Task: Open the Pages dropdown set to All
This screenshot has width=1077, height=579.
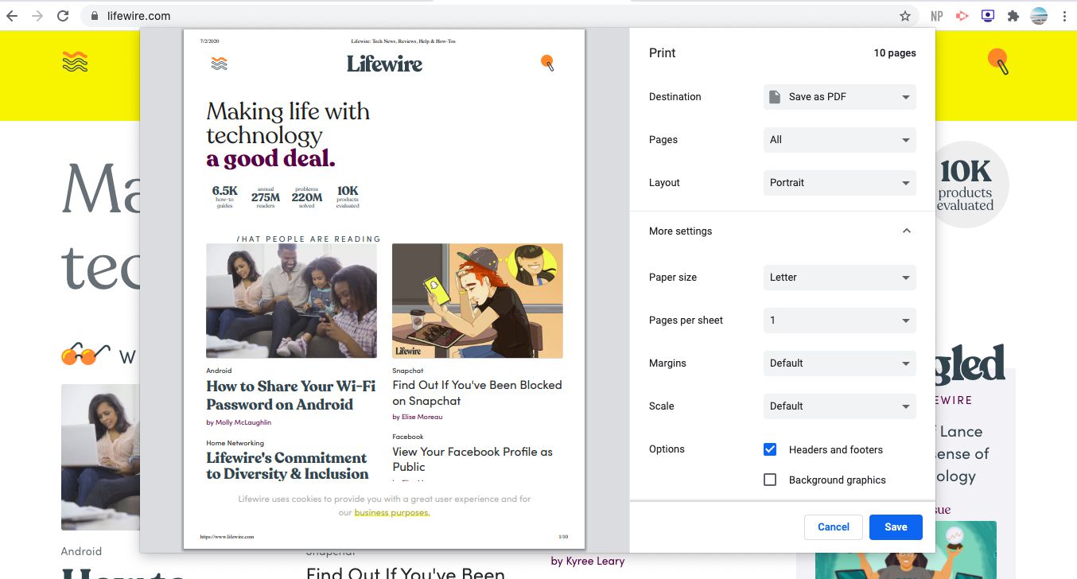Action: [x=839, y=140]
